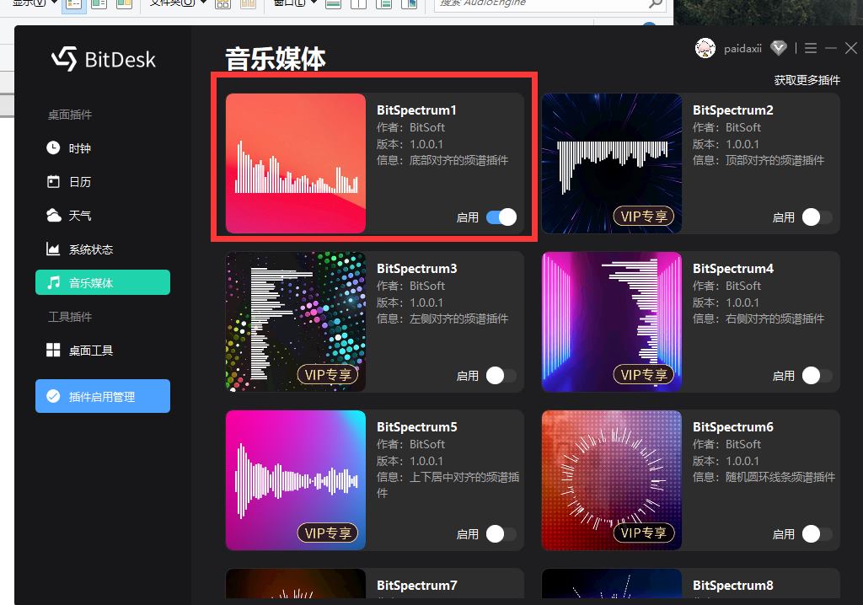Open the 日历 calendar plugins section
The width and height of the screenshot is (863, 605).
79,182
